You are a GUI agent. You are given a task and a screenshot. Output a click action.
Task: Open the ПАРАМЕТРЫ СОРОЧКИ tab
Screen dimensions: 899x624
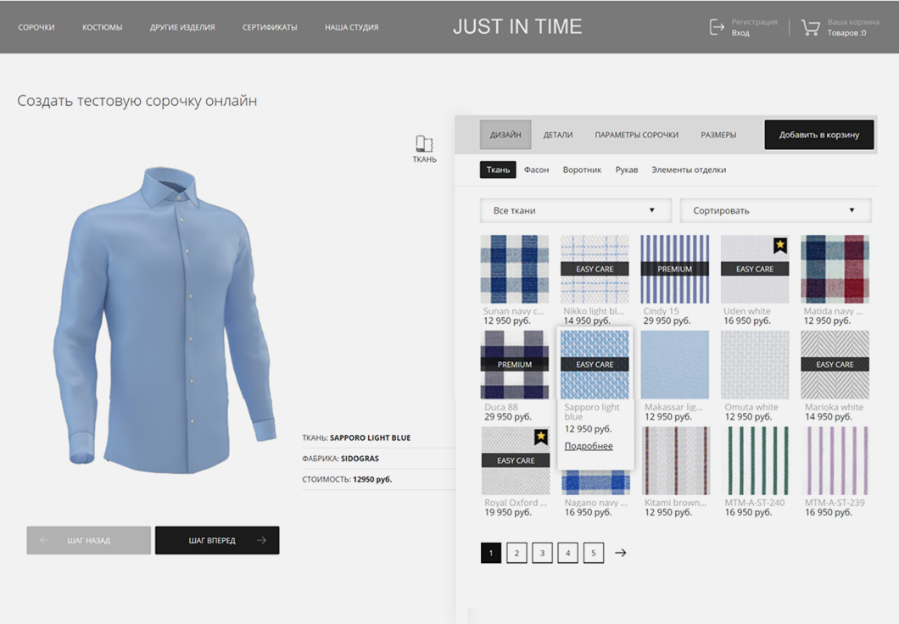(x=636, y=135)
